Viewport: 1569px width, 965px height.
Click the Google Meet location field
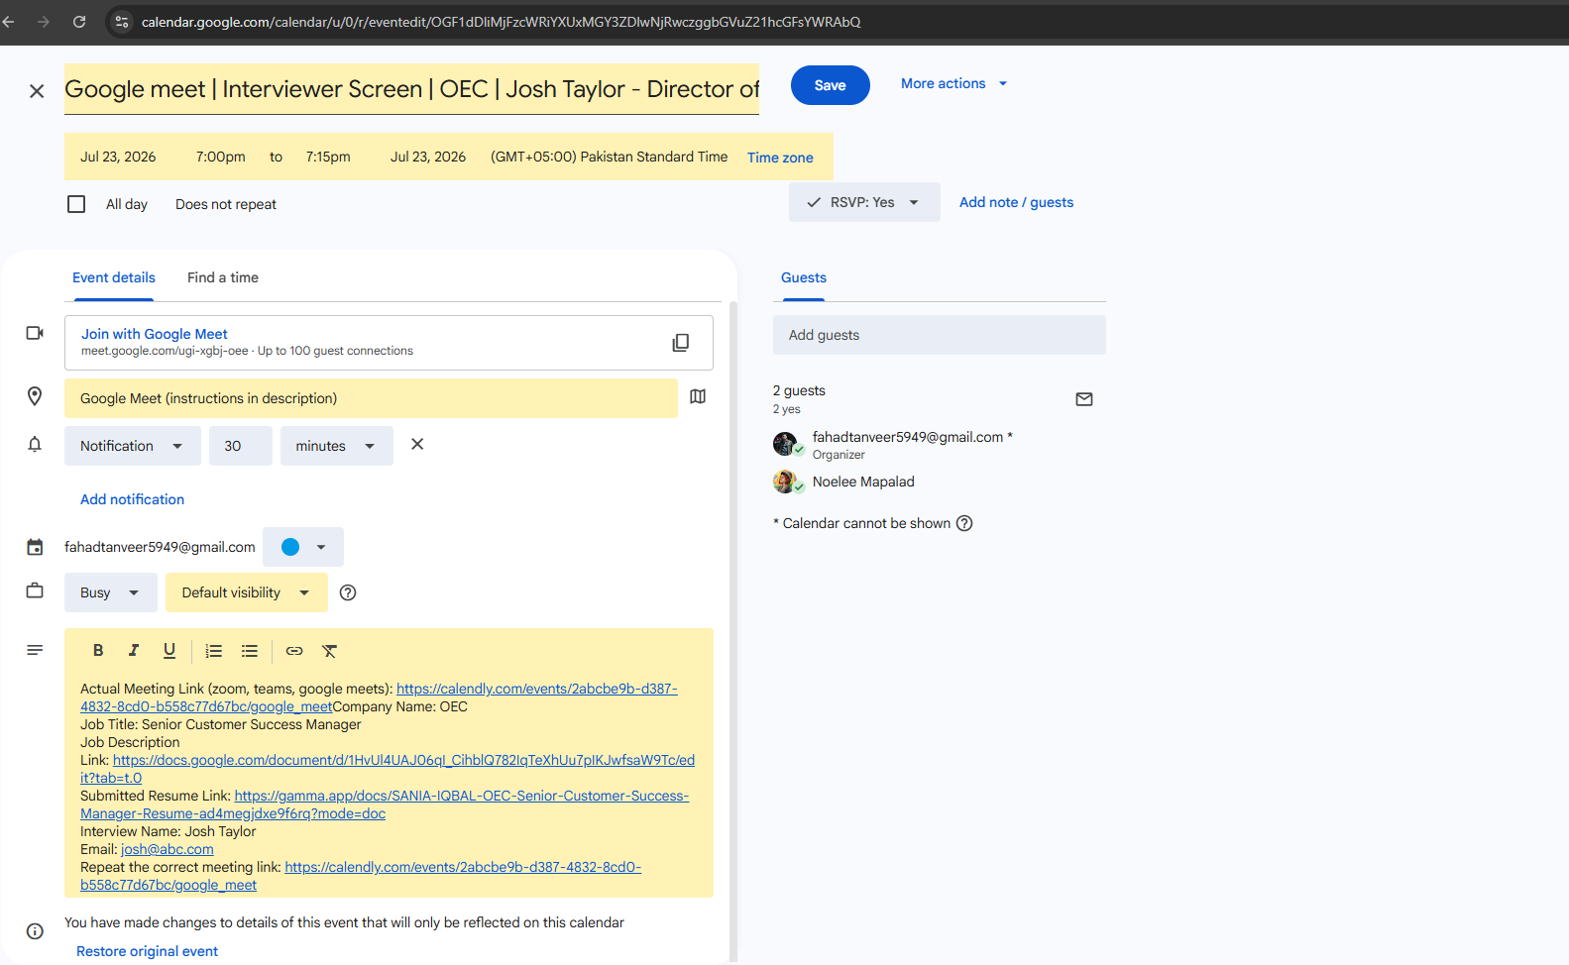point(371,398)
